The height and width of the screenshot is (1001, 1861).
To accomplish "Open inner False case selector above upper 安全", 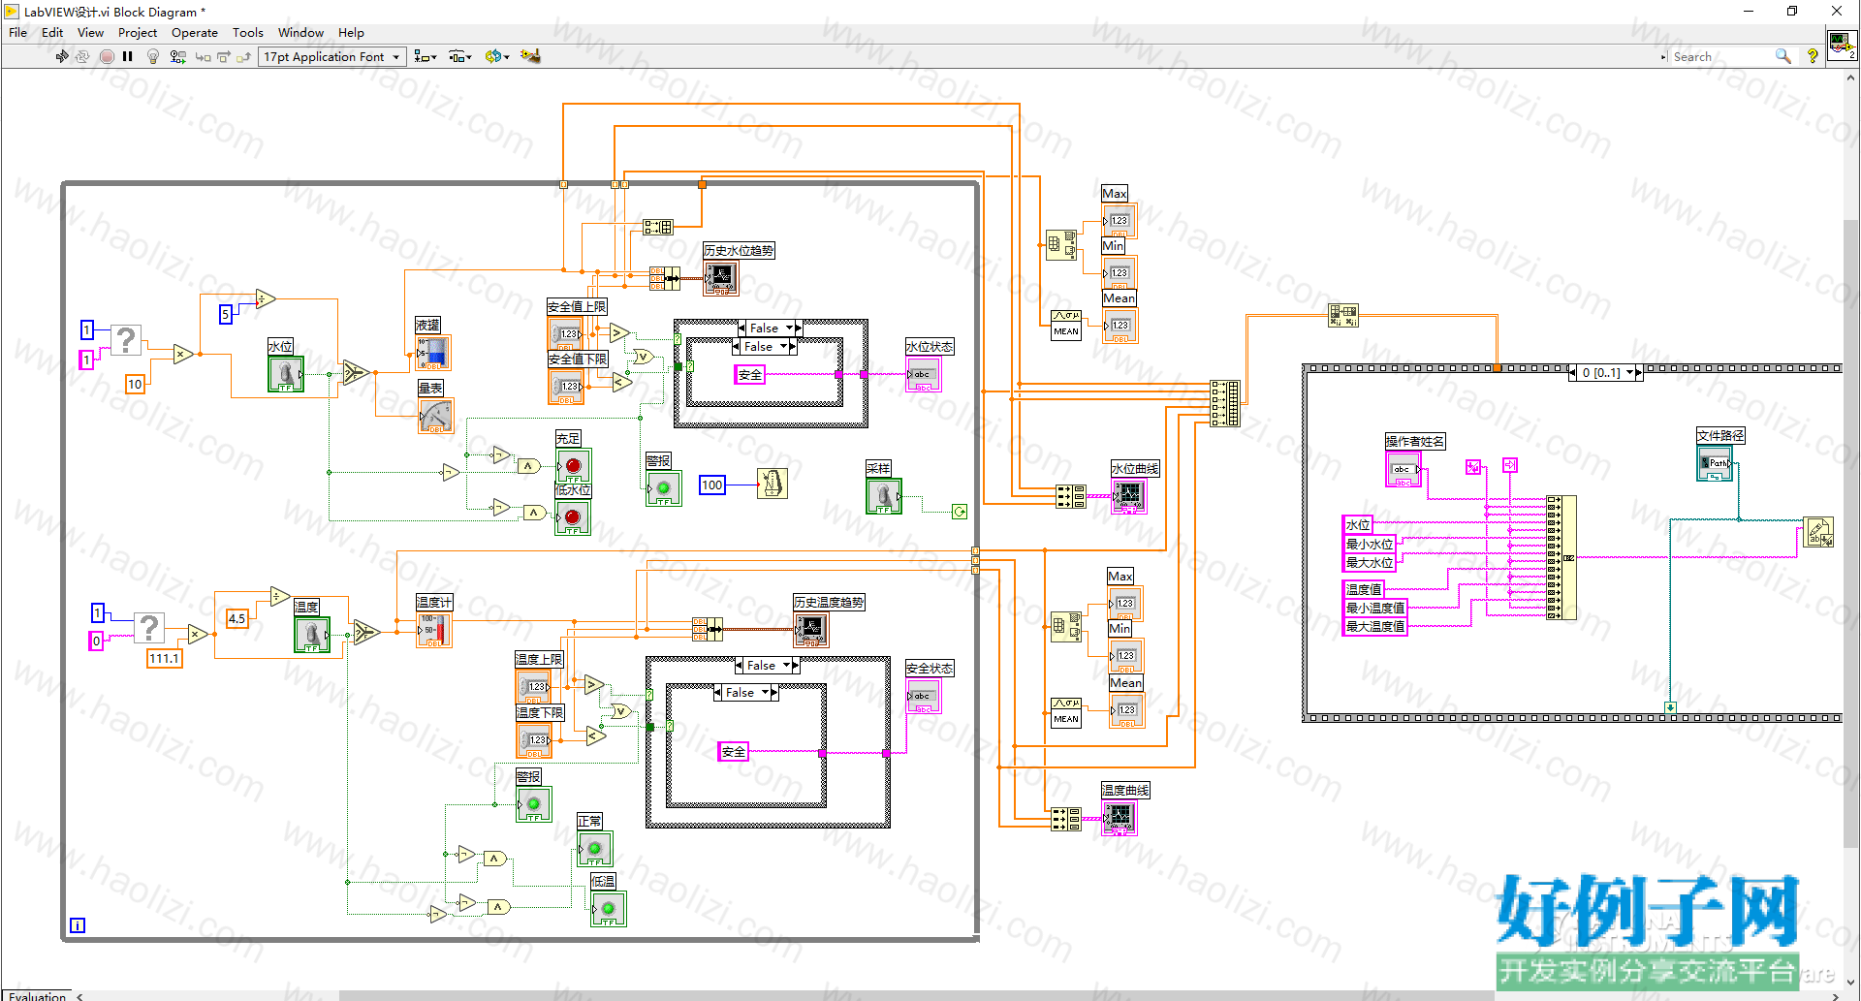I will 765,346.
